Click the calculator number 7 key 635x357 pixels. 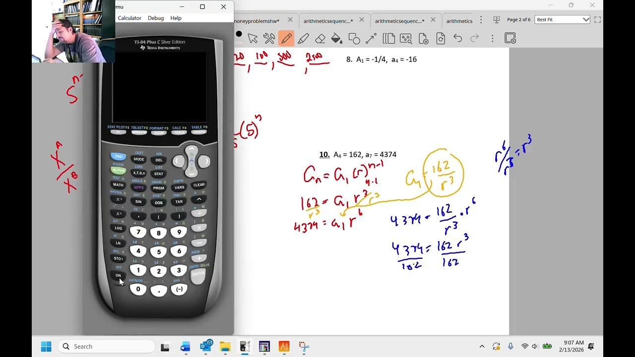[138, 232]
